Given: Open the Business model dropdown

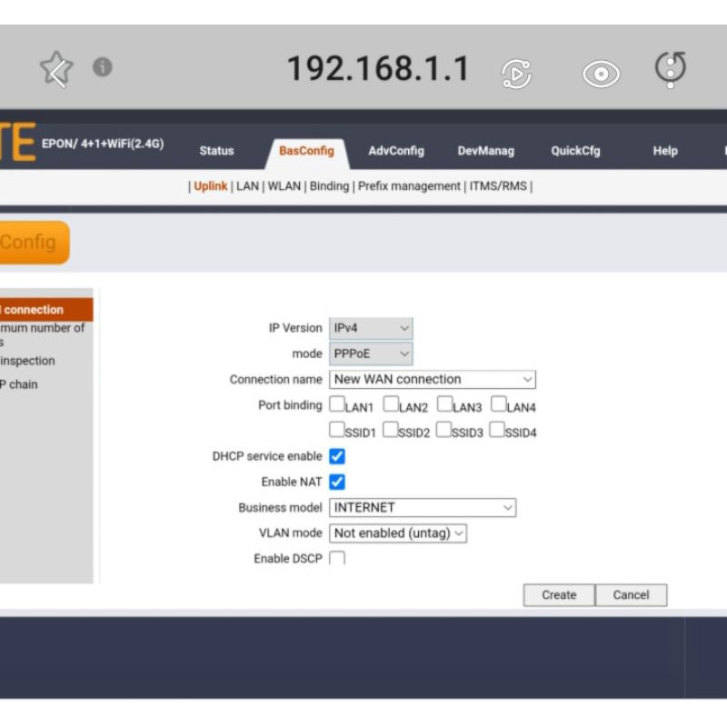Looking at the screenshot, I should pyautogui.click(x=422, y=508).
